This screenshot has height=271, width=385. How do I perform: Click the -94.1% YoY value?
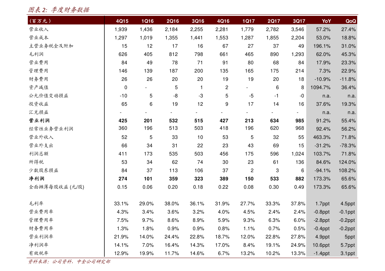pyautogui.click(x=322, y=170)
